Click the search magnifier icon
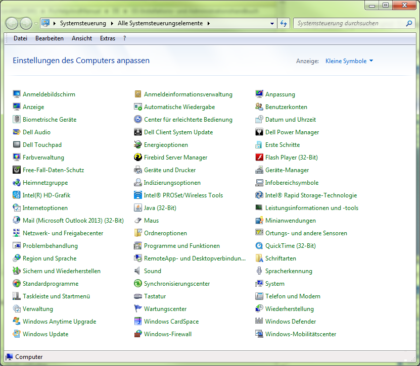This screenshot has width=420, height=366. coord(409,23)
